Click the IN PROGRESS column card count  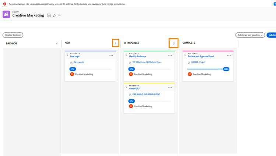tap(174, 43)
